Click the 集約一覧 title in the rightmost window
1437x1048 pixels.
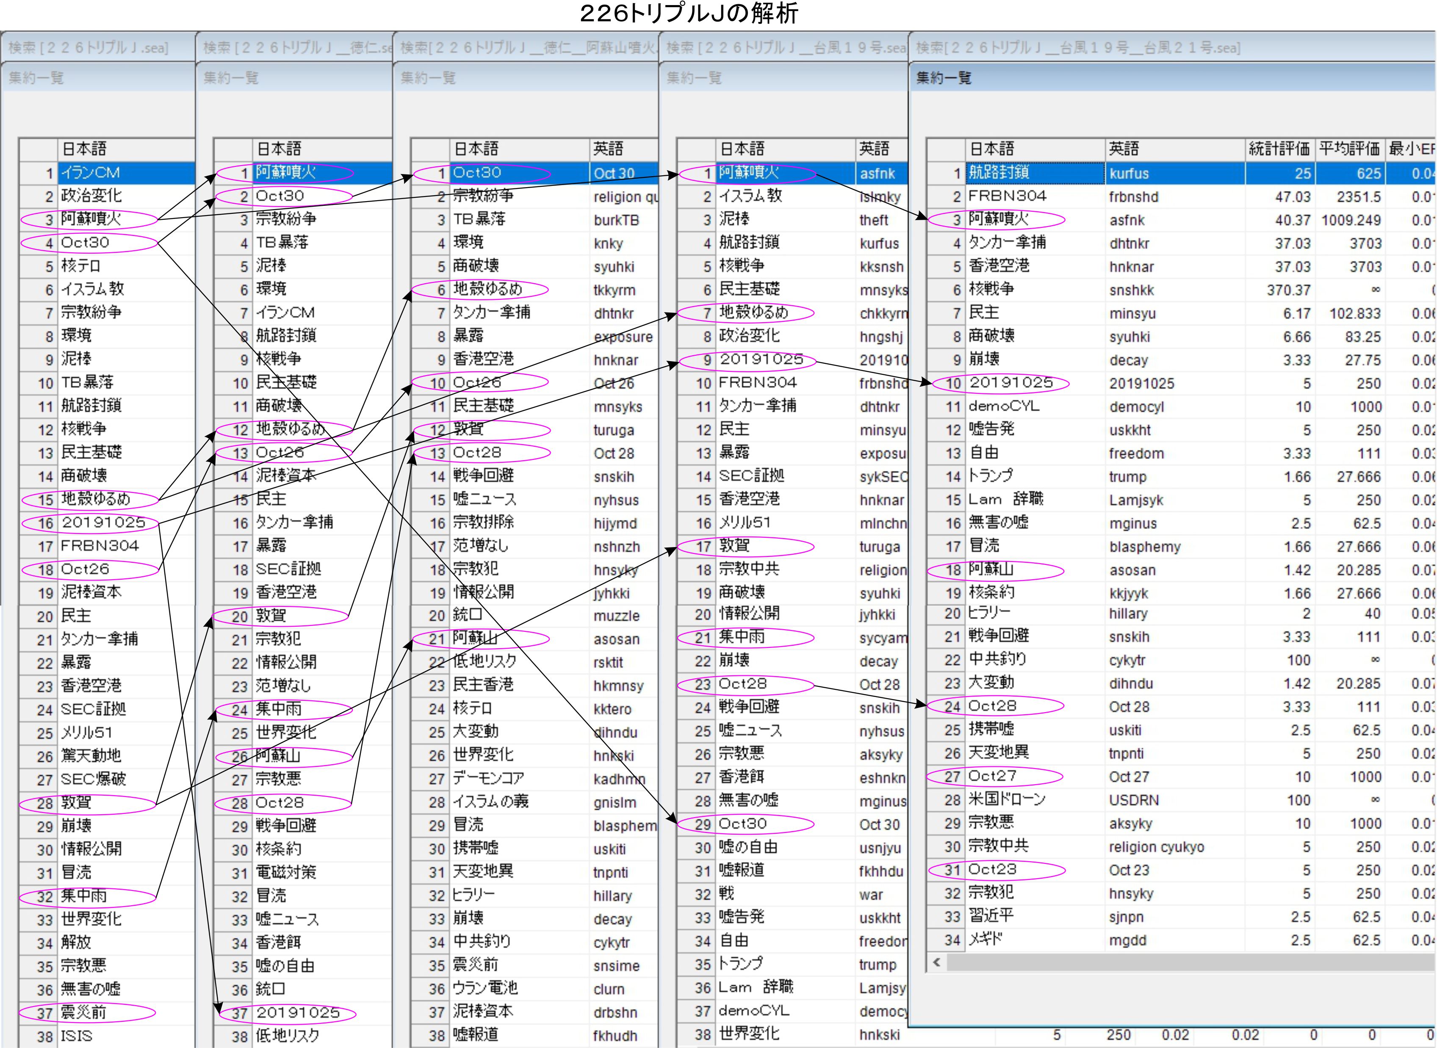(944, 78)
